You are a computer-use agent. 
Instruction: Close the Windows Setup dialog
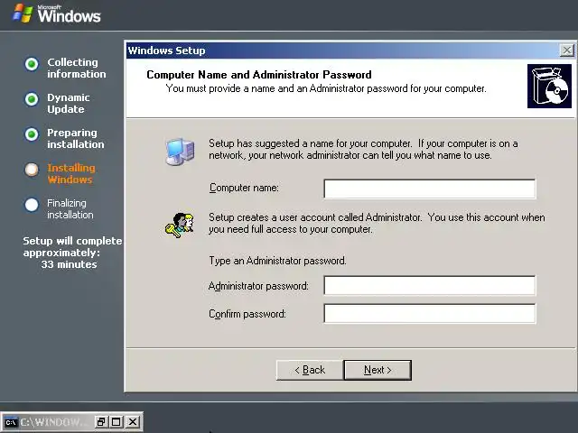coord(566,51)
